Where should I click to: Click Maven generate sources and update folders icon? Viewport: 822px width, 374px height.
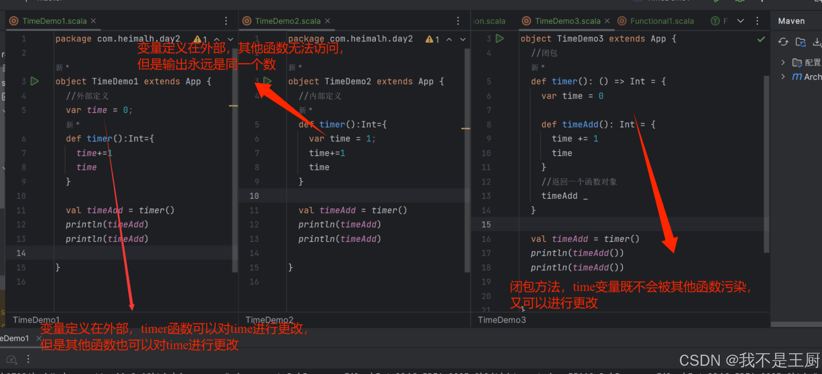[x=800, y=42]
